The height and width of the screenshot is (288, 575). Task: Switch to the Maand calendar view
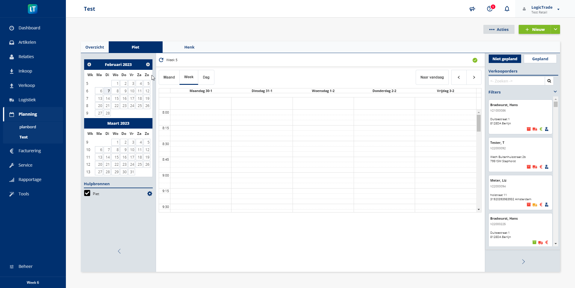169,77
